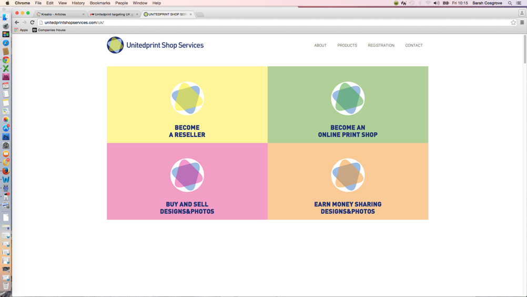The height and width of the screenshot is (297, 527).
Task: Open the File menu
Action: pyautogui.click(x=38, y=3)
